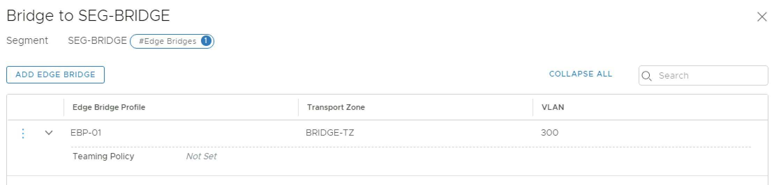Click the VLAN value 300
The image size is (781, 185).
click(x=550, y=132)
